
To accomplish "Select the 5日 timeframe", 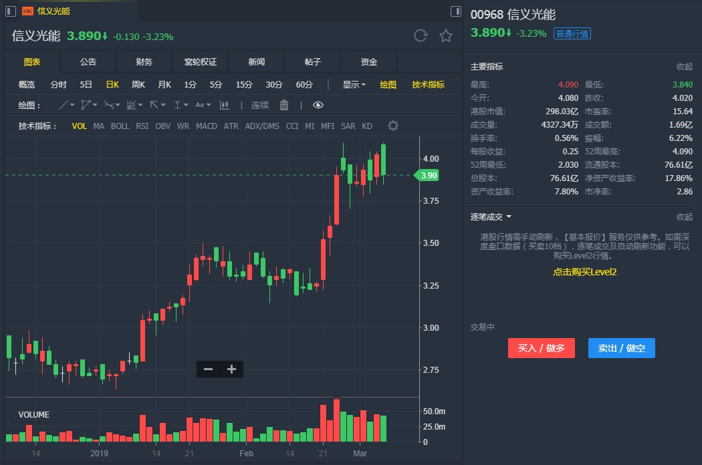I will click(86, 85).
